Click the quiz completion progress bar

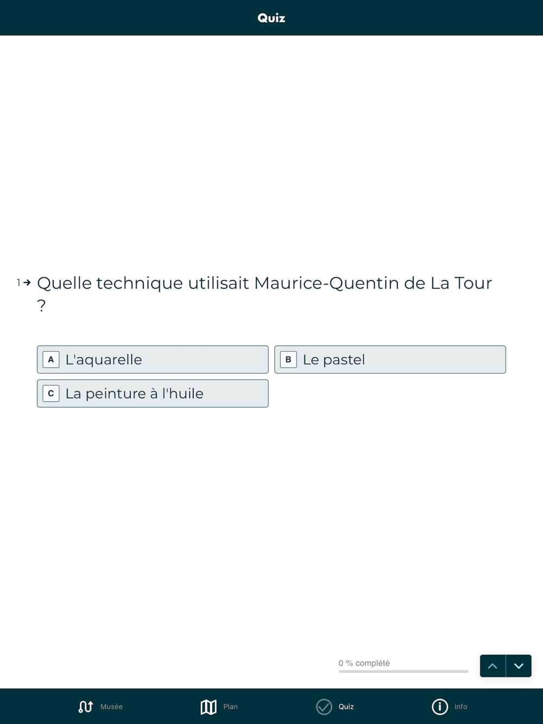point(403,671)
